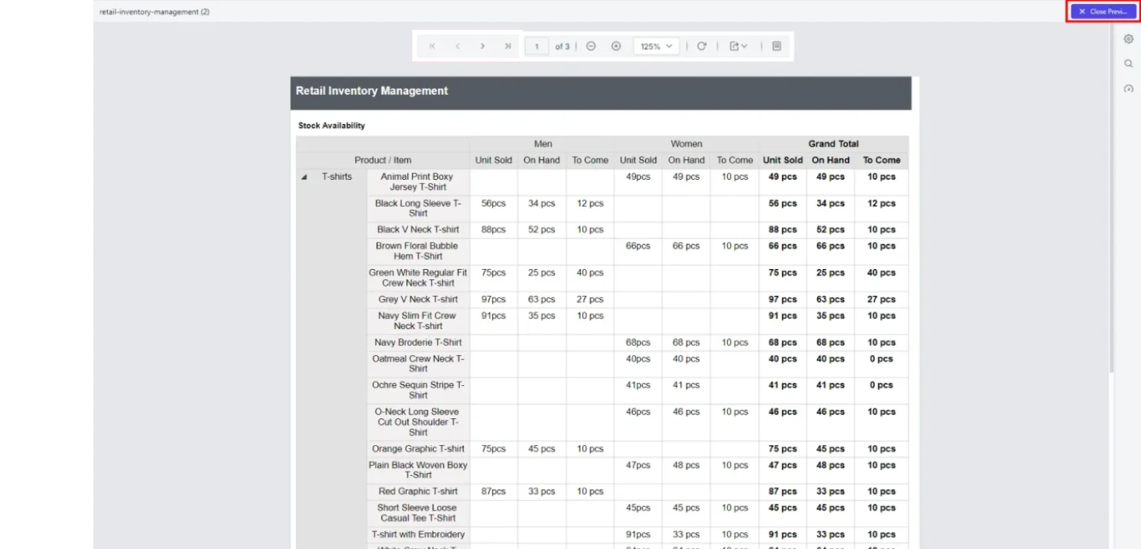Zoom in on the inventory report
This screenshot has width=1141, height=549.
(x=615, y=45)
